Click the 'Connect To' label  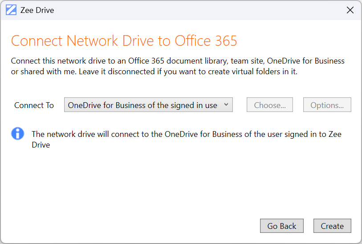pyautogui.click(x=34, y=105)
